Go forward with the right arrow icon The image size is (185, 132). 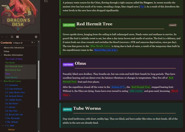point(7,37)
